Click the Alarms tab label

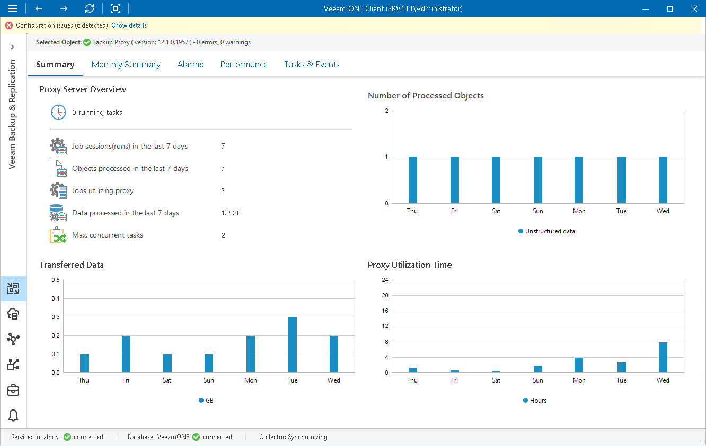[x=190, y=64]
